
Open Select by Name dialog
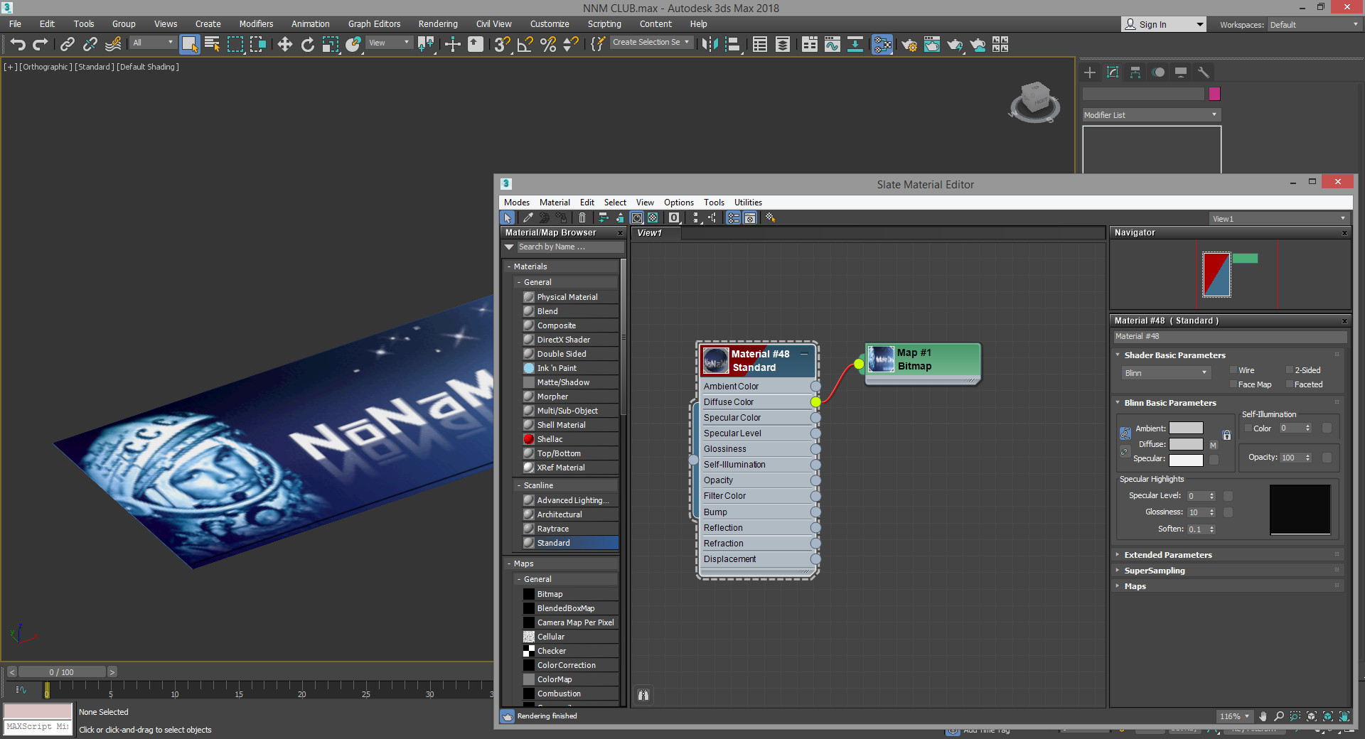coord(212,45)
